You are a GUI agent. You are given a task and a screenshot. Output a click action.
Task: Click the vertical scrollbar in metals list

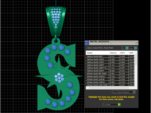coord(136,60)
